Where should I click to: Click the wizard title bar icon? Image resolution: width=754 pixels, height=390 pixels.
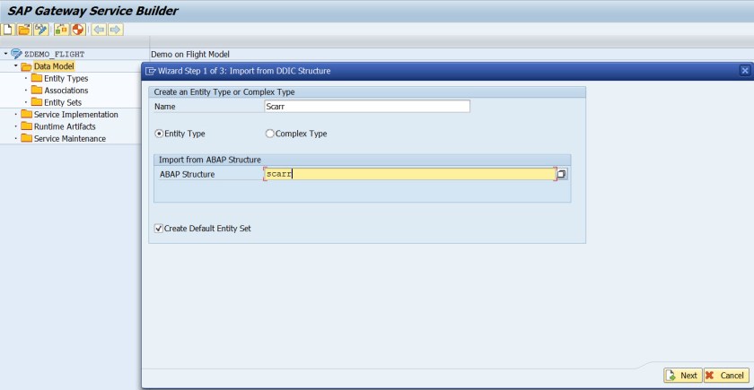pyautogui.click(x=150, y=71)
